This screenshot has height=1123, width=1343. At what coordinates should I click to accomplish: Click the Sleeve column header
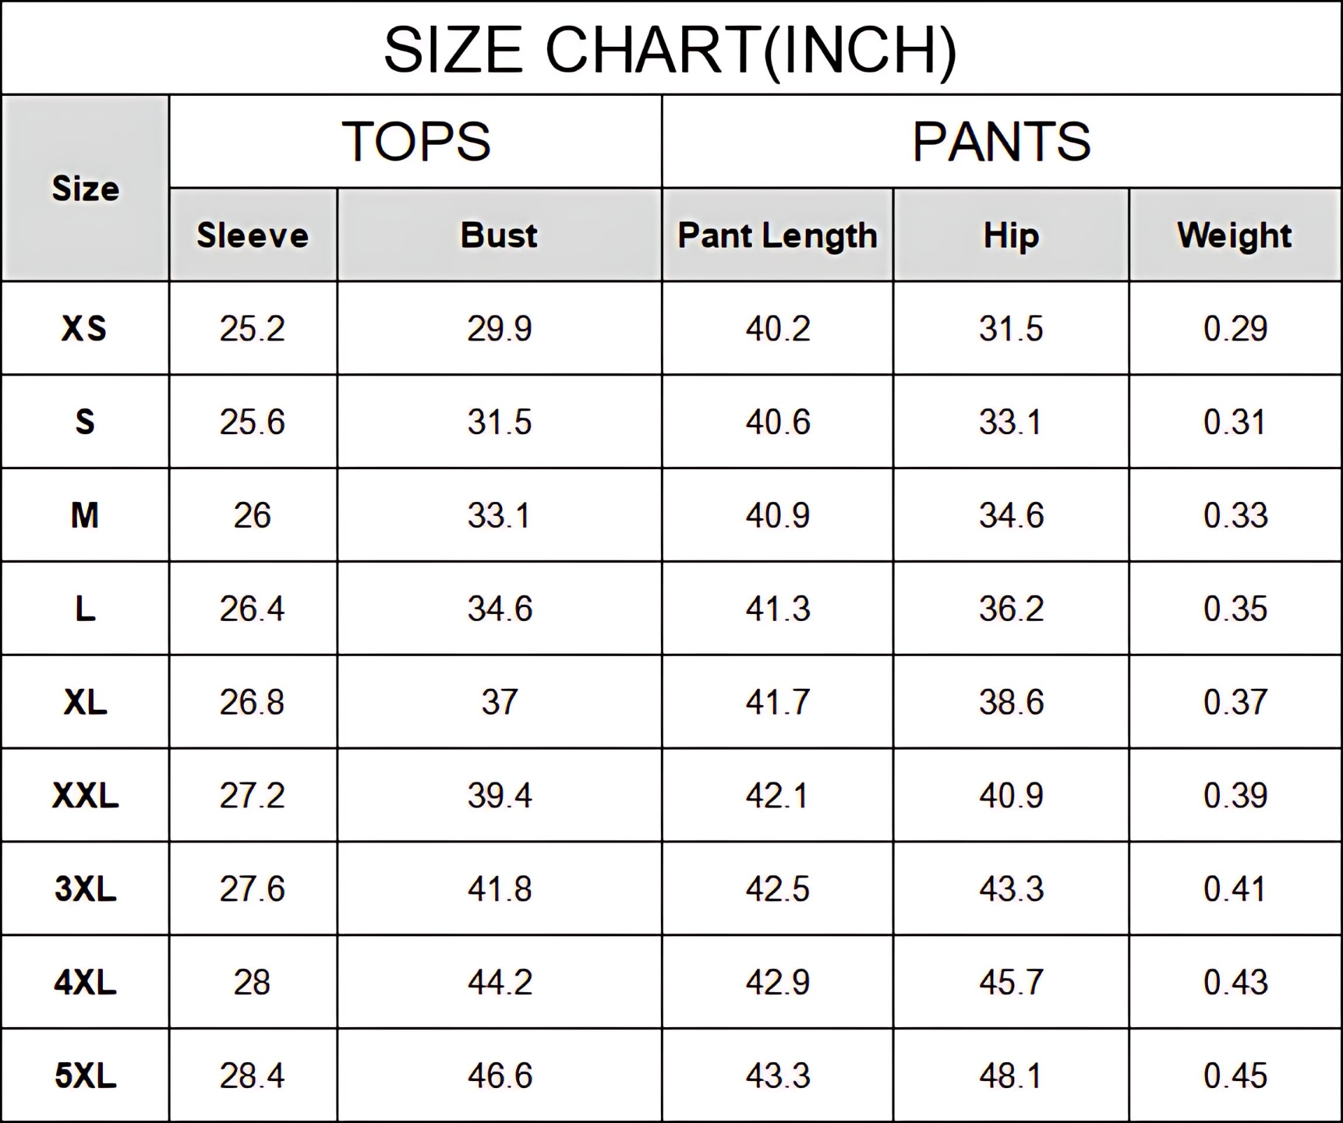253,236
